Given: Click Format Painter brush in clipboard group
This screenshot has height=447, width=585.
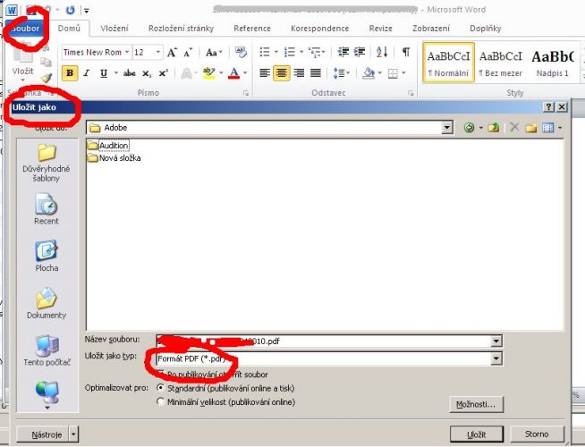Looking at the screenshot, I should 47,78.
